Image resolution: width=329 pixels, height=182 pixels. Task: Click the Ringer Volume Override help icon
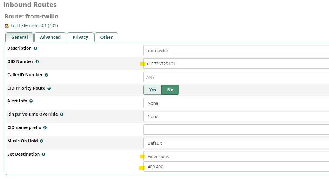61,114
